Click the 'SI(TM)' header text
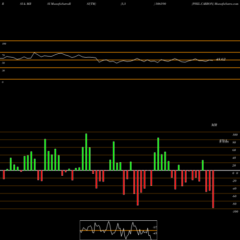This screenshot has height=240, width=240. click(x=91, y=4)
